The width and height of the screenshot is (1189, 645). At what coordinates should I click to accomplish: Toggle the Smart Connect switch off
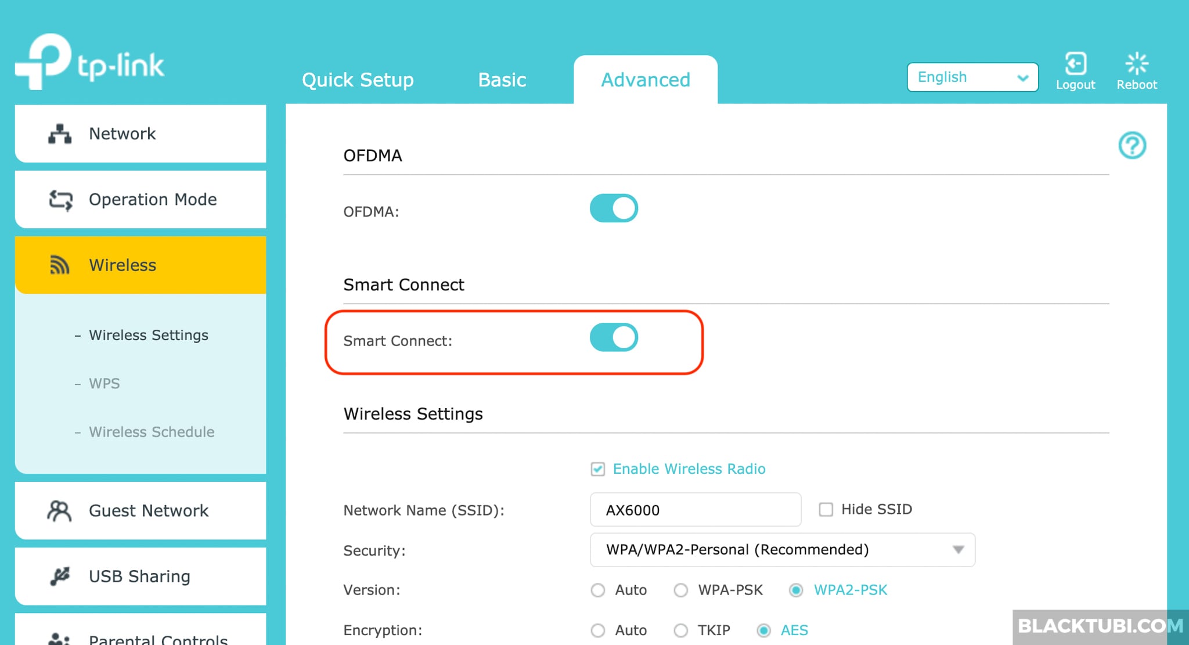[x=615, y=341]
